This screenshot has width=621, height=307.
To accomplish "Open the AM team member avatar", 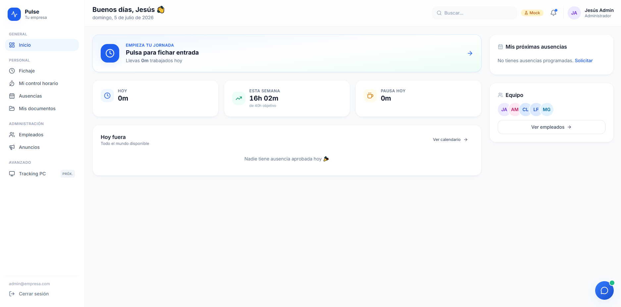I will [x=515, y=110].
